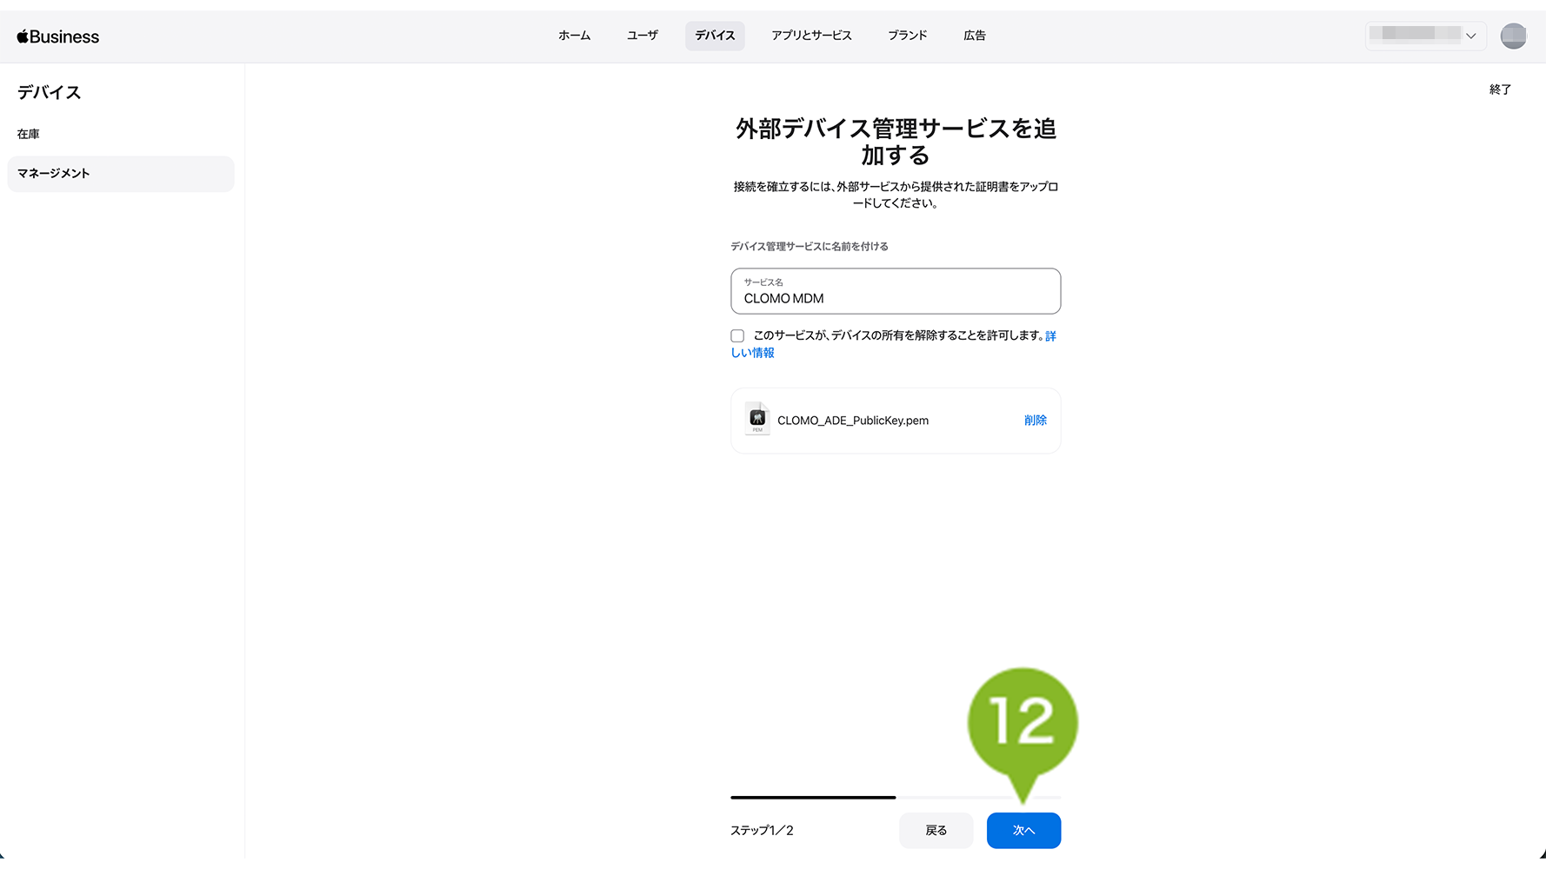Screen dimensions: 1546x869
Task: Click the PEM certificate file icon
Action: click(x=757, y=419)
